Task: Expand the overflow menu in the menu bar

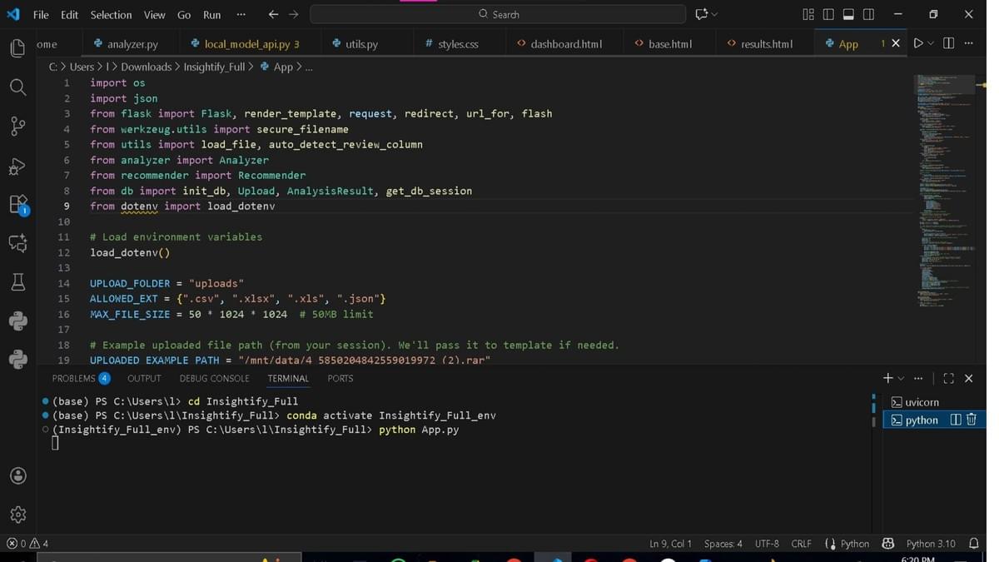Action: click(241, 14)
